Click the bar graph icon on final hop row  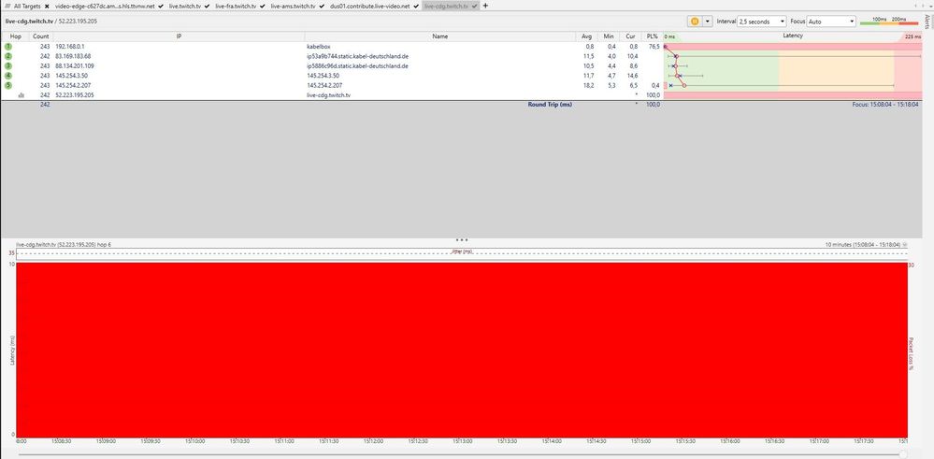[x=22, y=95]
